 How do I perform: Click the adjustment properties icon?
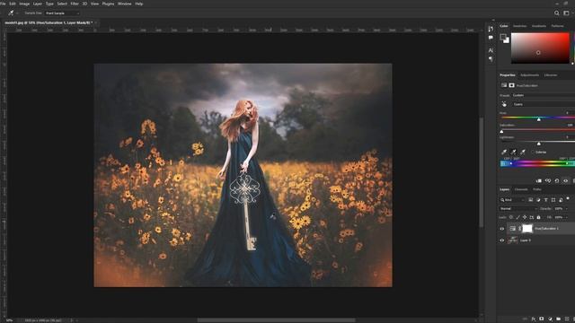pyautogui.click(x=504, y=85)
